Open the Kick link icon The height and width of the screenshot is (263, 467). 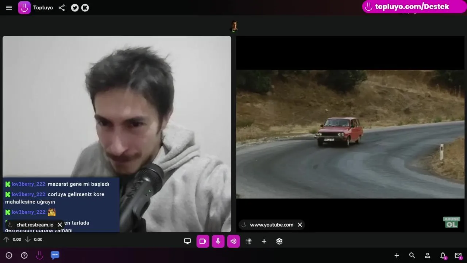(85, 8)
